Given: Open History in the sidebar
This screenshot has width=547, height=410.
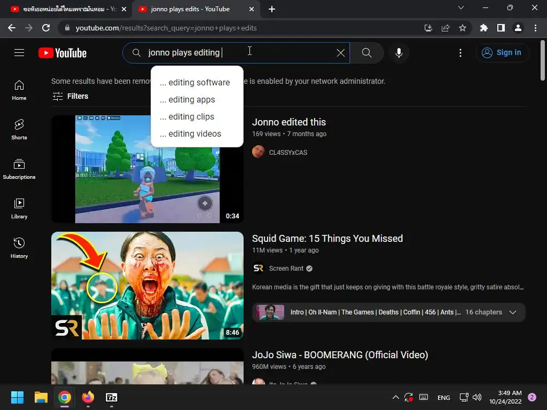Looking at the screenshot, I should coord(19,248).
